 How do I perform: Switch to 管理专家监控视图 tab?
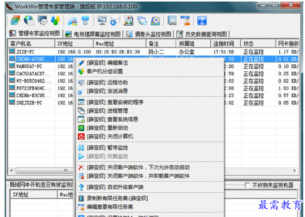(35, 33)
